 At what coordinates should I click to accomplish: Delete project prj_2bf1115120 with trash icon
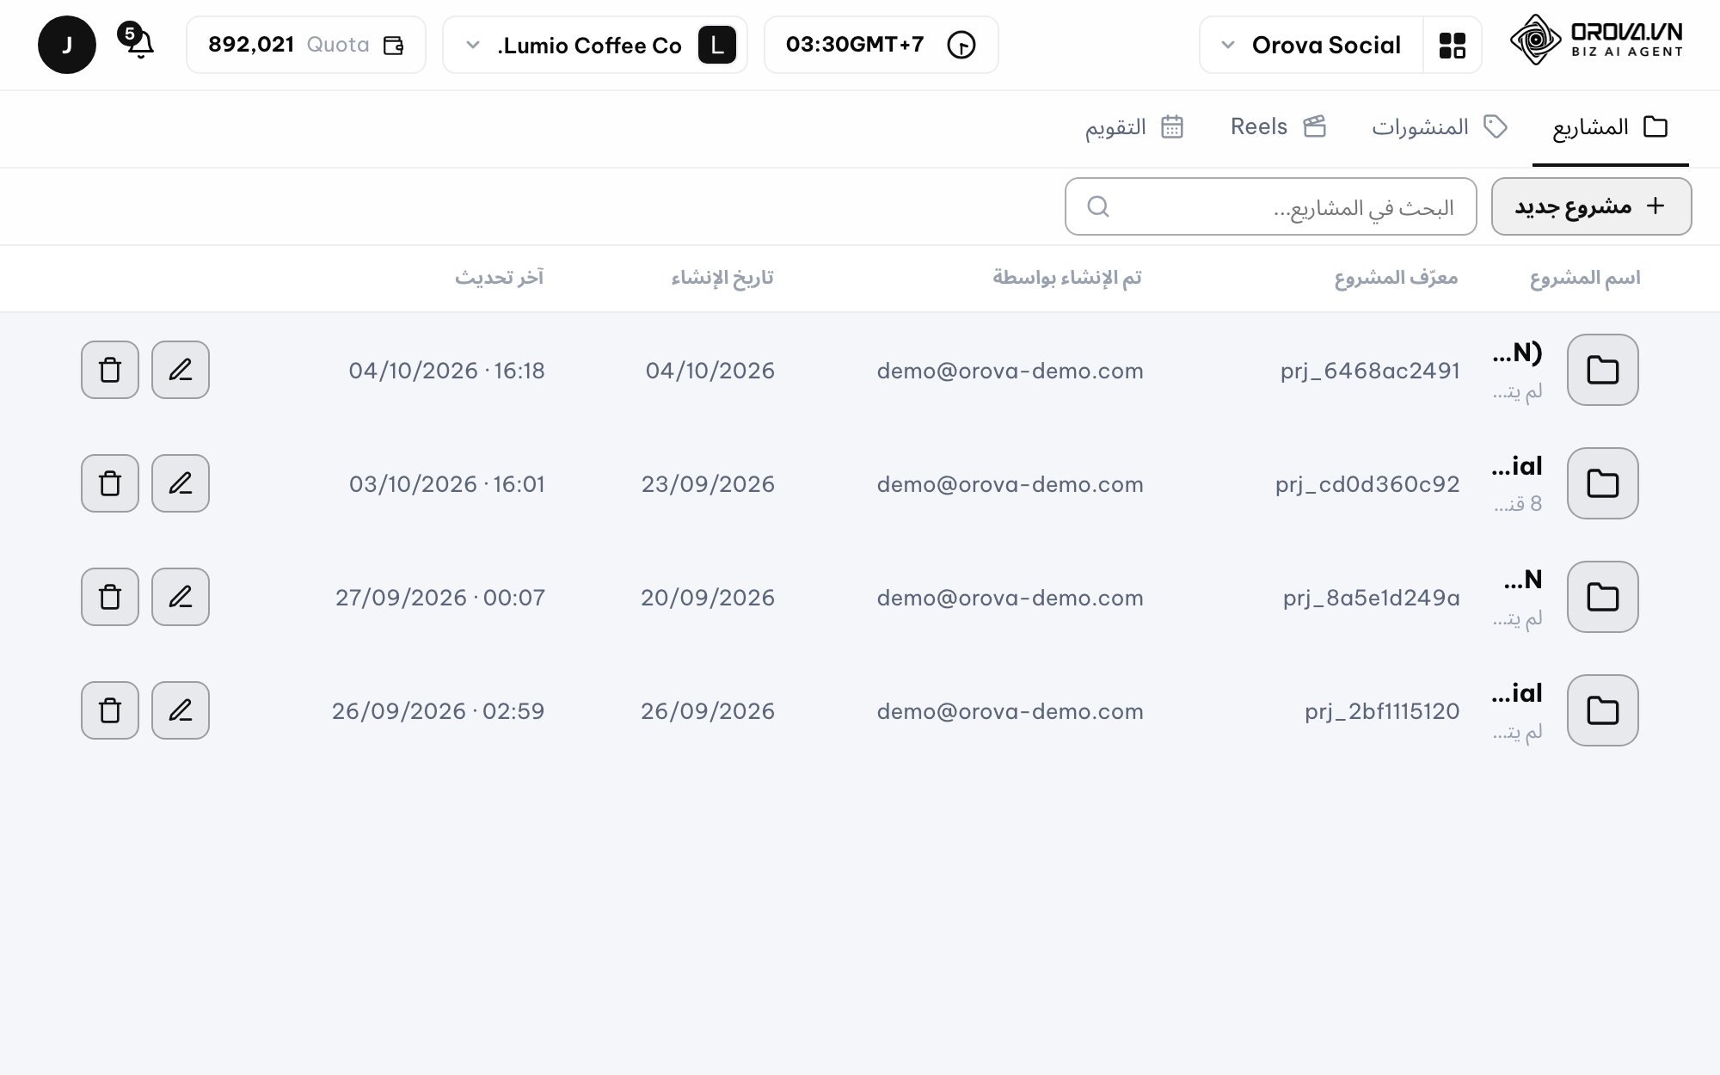[110, 710]
